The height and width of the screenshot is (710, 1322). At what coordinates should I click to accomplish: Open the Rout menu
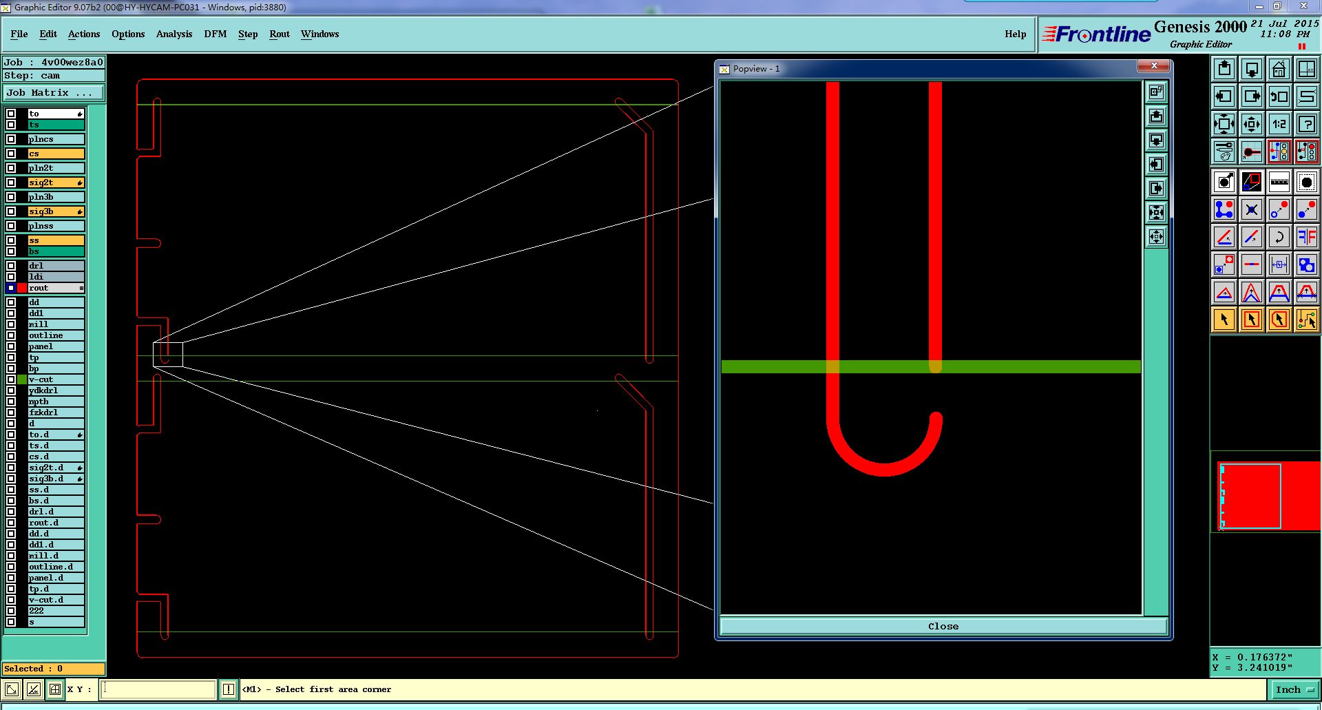pos(280,34)
